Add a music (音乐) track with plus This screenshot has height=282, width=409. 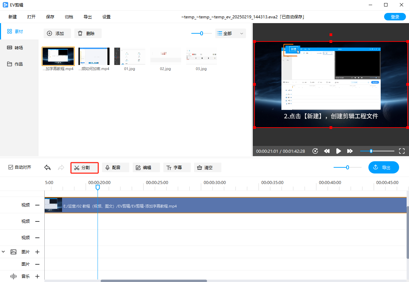tap(37, 277)
